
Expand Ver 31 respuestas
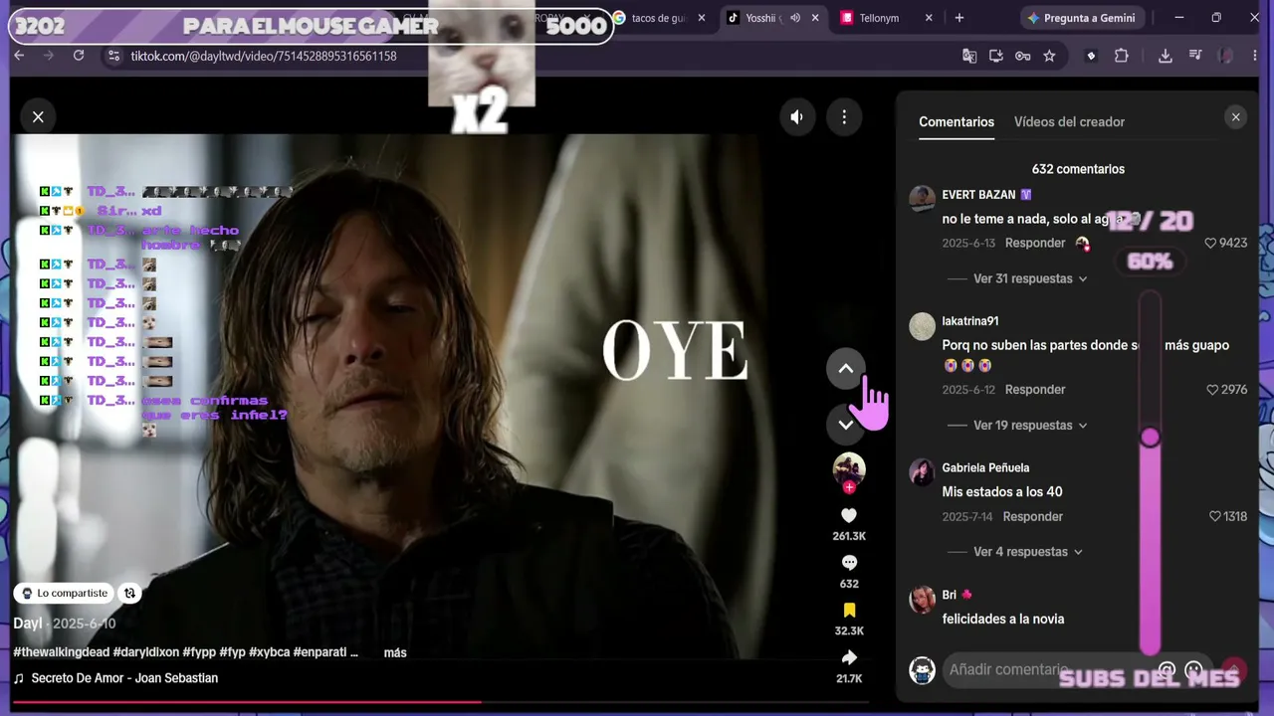tap(1030, 278)
